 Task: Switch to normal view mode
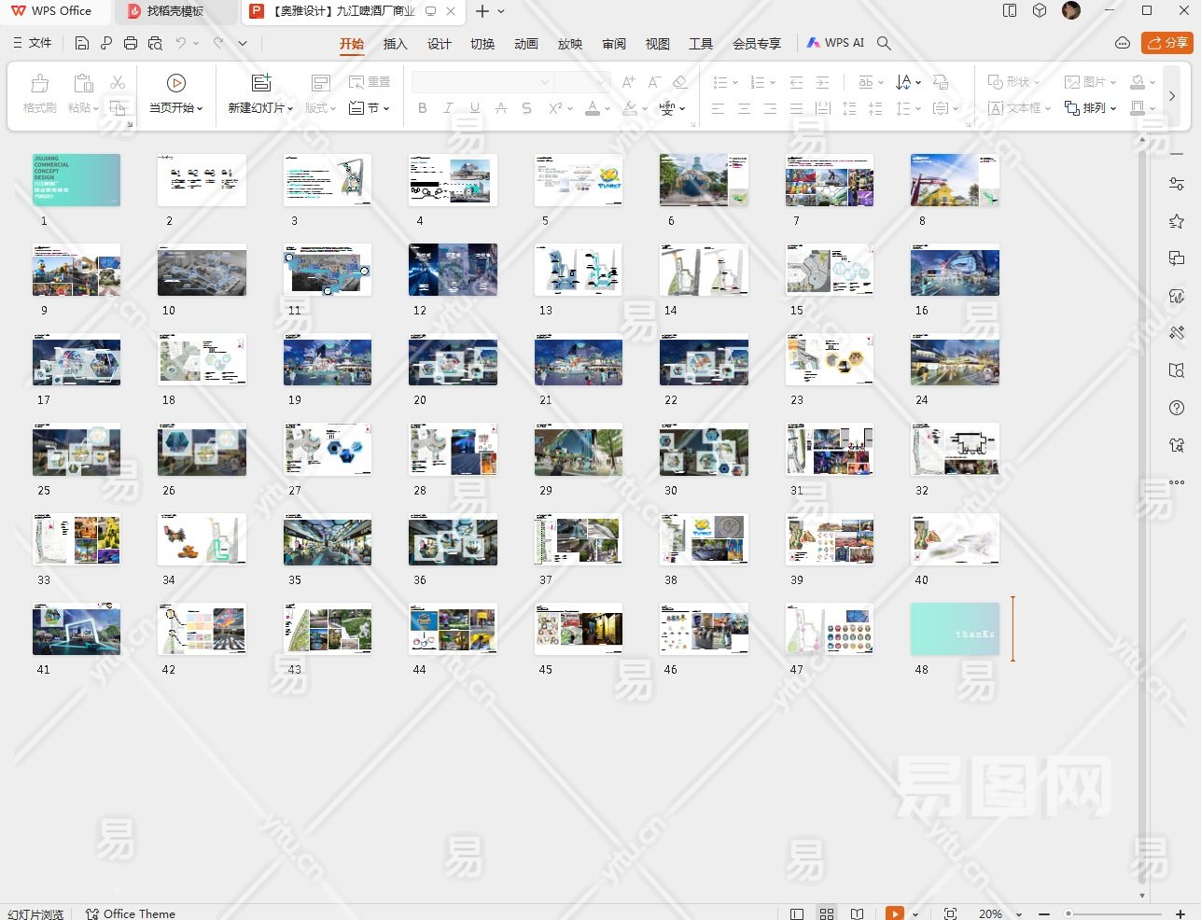797,913
